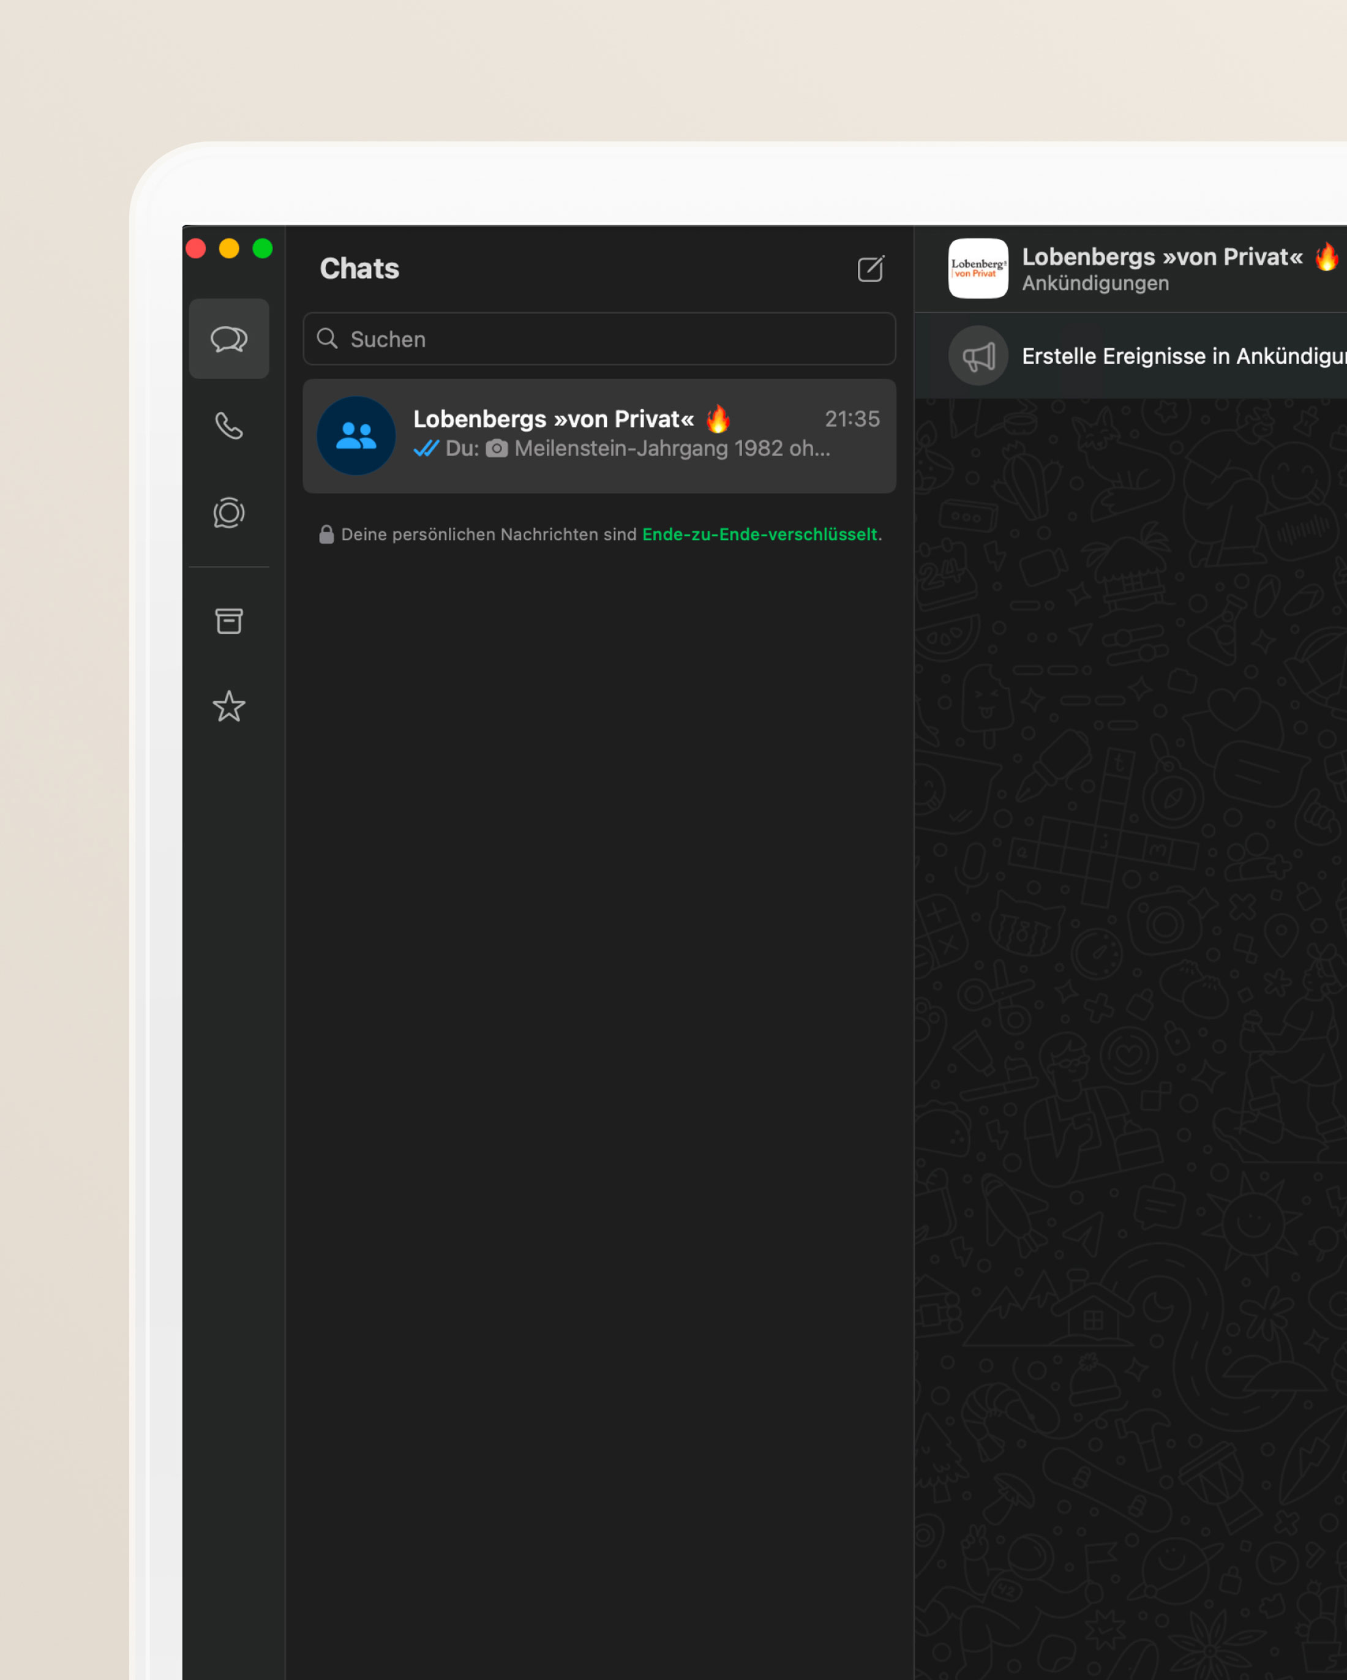Start a new chat with the compose icon
This screenshot has height=1680, width=1347.
click(x=870, y=268)
